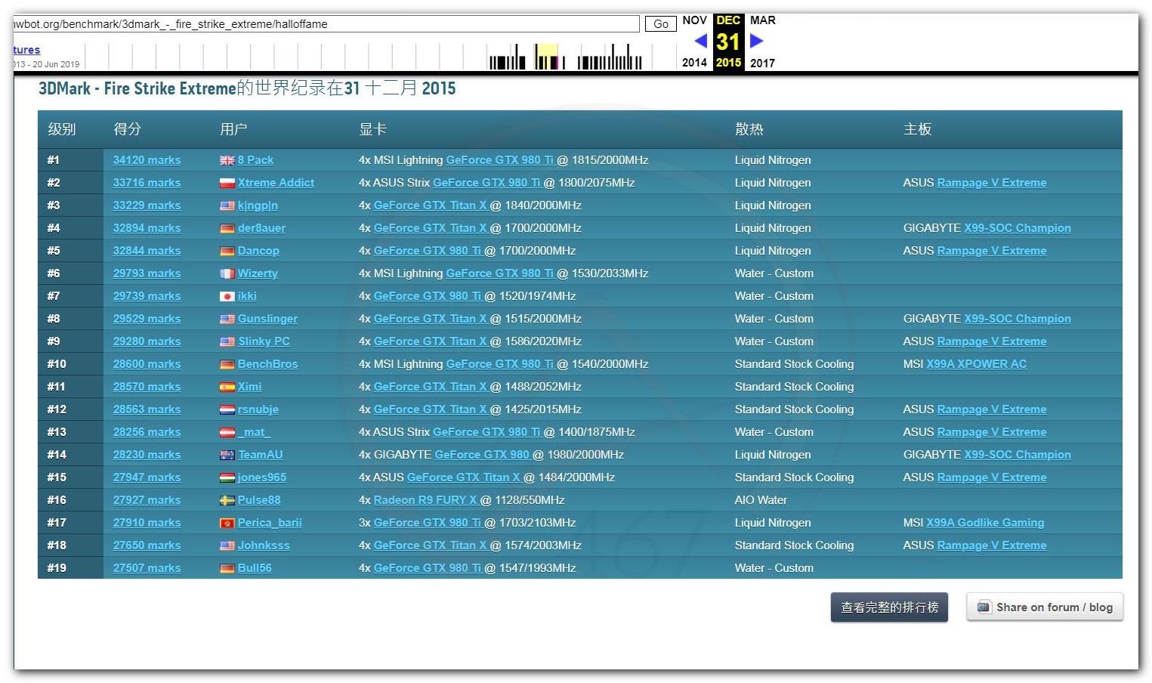The width and height of the screenshot is (1152, 683).
Task: Open the Radeon R9 FURY X link
Action: click(425, 500)
